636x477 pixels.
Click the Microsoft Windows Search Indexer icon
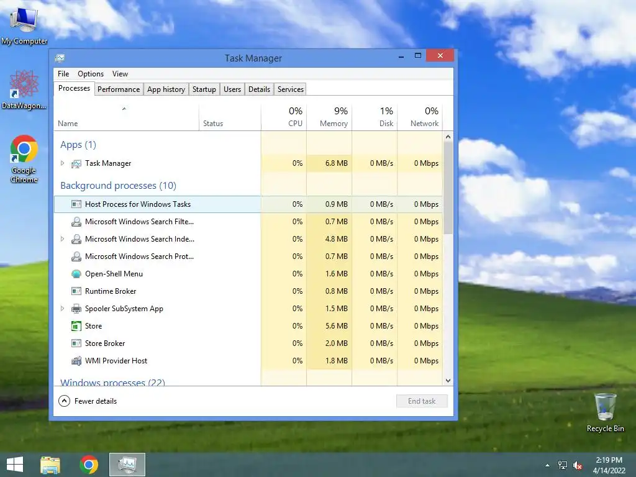click(76, 239)
